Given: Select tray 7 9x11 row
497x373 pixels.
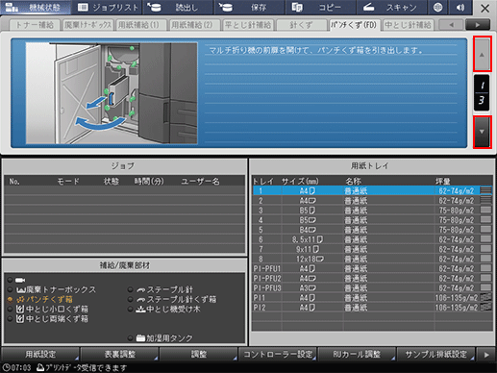Looking at the screenshot, I should (372, 249).
